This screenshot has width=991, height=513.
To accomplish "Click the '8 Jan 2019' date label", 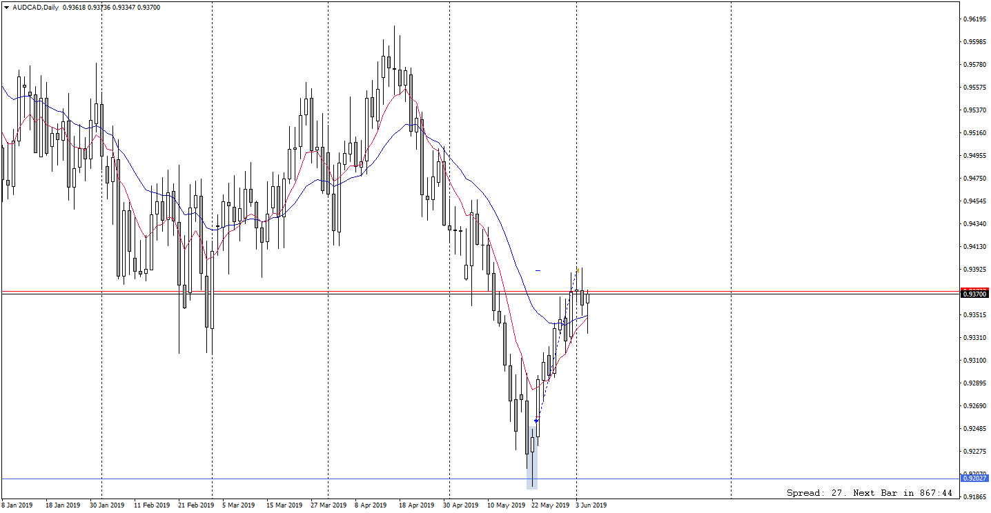I will pos(18,505).
